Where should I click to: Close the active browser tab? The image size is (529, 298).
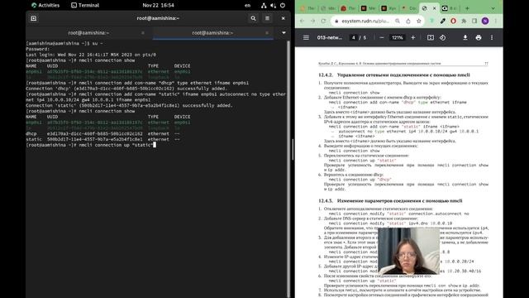(x=434, y=8)
